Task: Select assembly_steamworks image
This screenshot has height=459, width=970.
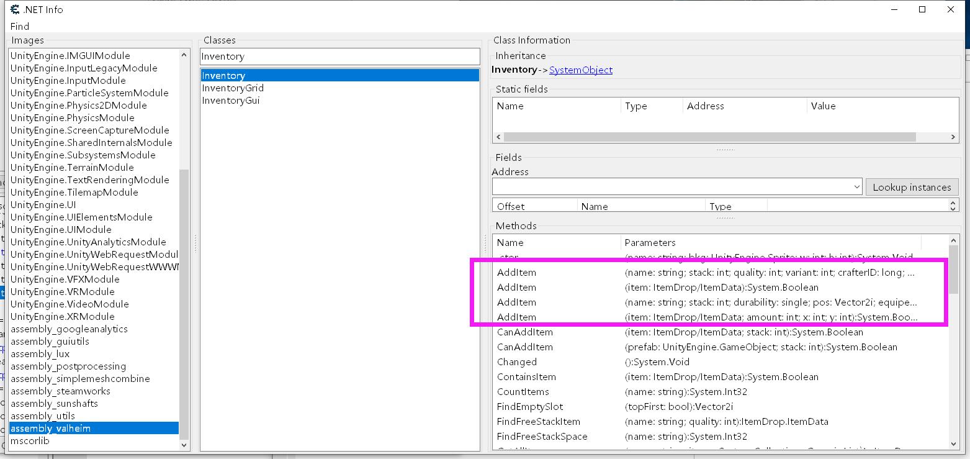Action: [60, 391]
